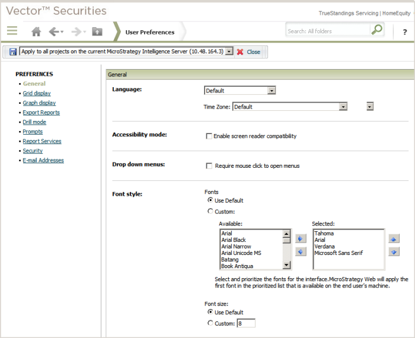Click the User Preferences breadcrumb
Image resolution: width=415 pixels, height=338 pixels.
pyautogui.click(x=150, y=32)
